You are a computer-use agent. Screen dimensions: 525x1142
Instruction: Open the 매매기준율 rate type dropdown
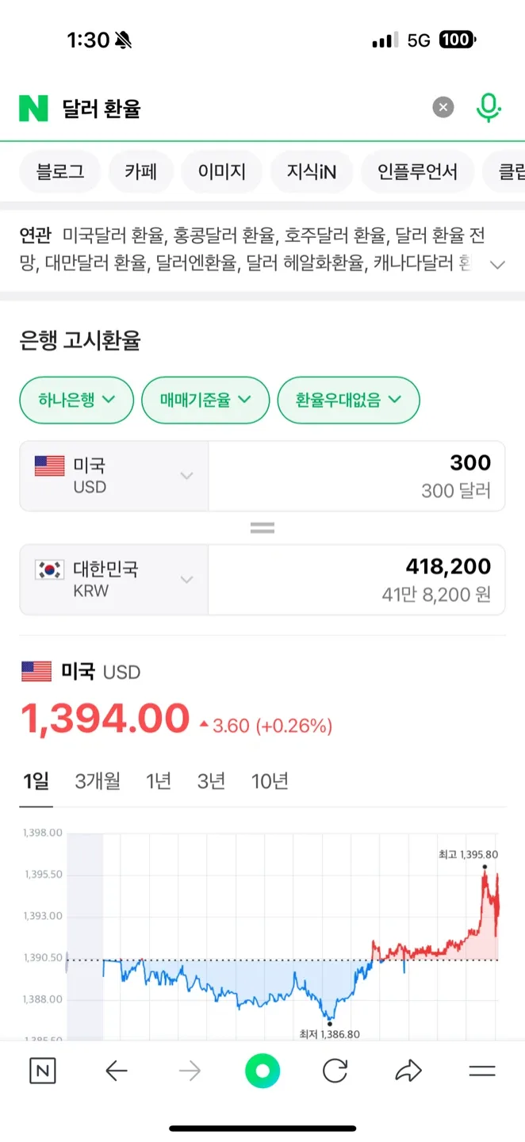click(205, 400)
